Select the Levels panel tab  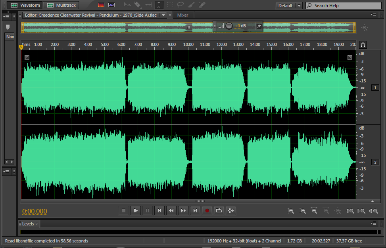click(28, 224)
